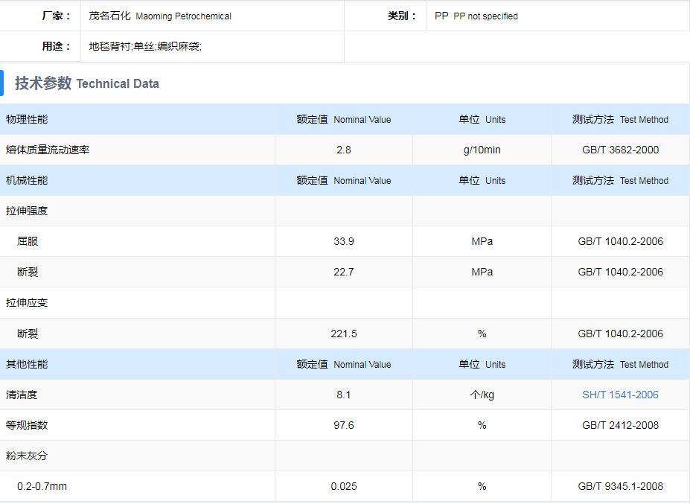Click the yield strength value 33.9

(343, 241)
